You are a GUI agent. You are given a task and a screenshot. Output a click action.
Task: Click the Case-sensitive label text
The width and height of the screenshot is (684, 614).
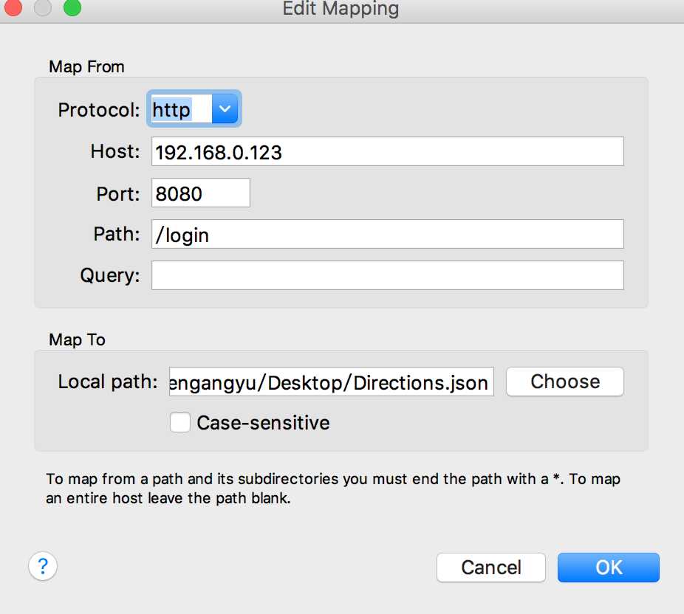(263, 423)
